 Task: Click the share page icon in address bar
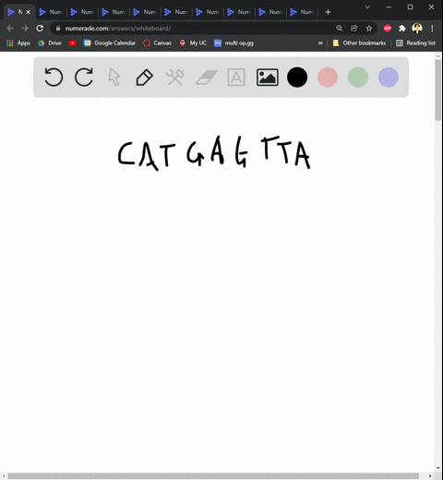coord(354,29)
